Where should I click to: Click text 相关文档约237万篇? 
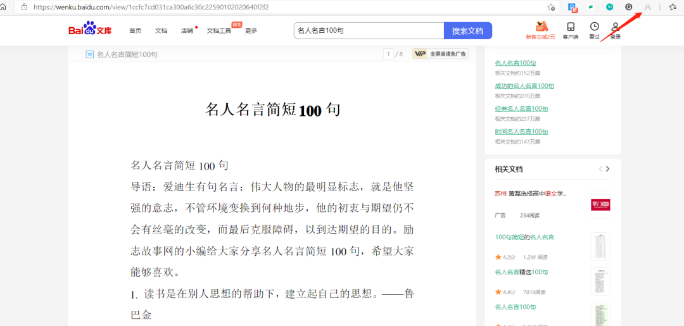pos(517,118)
